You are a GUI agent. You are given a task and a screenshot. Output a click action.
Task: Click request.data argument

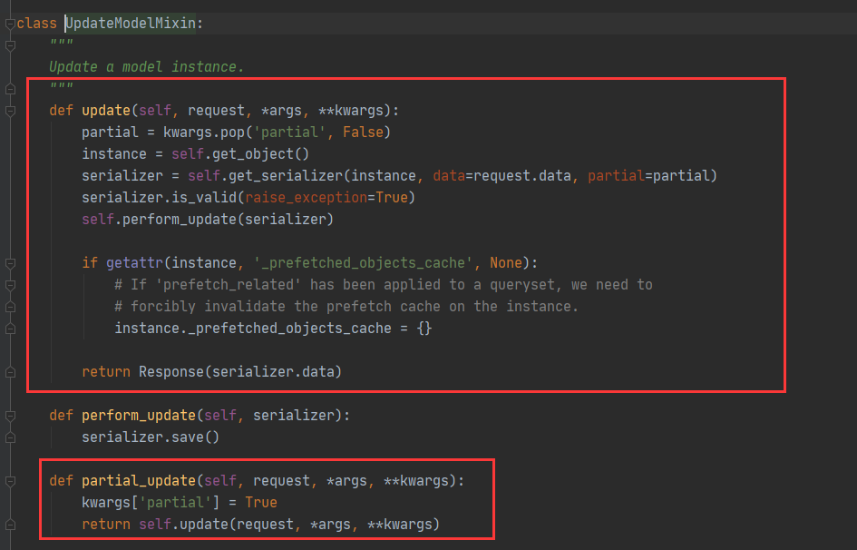coord(522,176)
